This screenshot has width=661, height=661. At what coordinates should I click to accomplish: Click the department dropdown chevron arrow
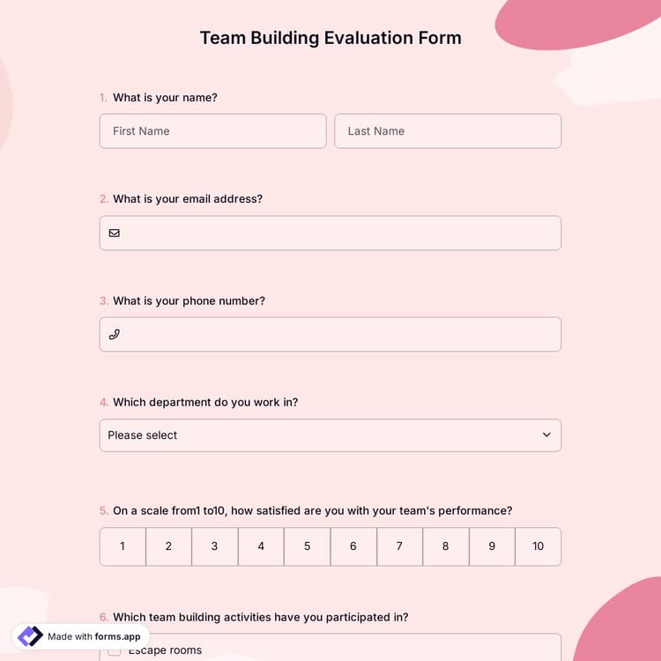(546, 435)
